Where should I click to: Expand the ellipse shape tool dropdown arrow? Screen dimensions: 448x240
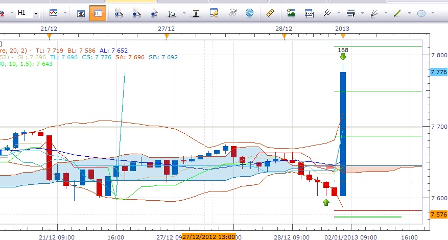pos(433,14)
